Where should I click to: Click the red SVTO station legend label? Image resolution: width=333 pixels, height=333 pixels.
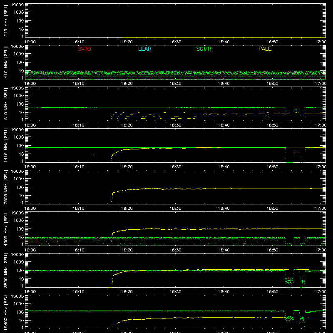pos(84,49)
